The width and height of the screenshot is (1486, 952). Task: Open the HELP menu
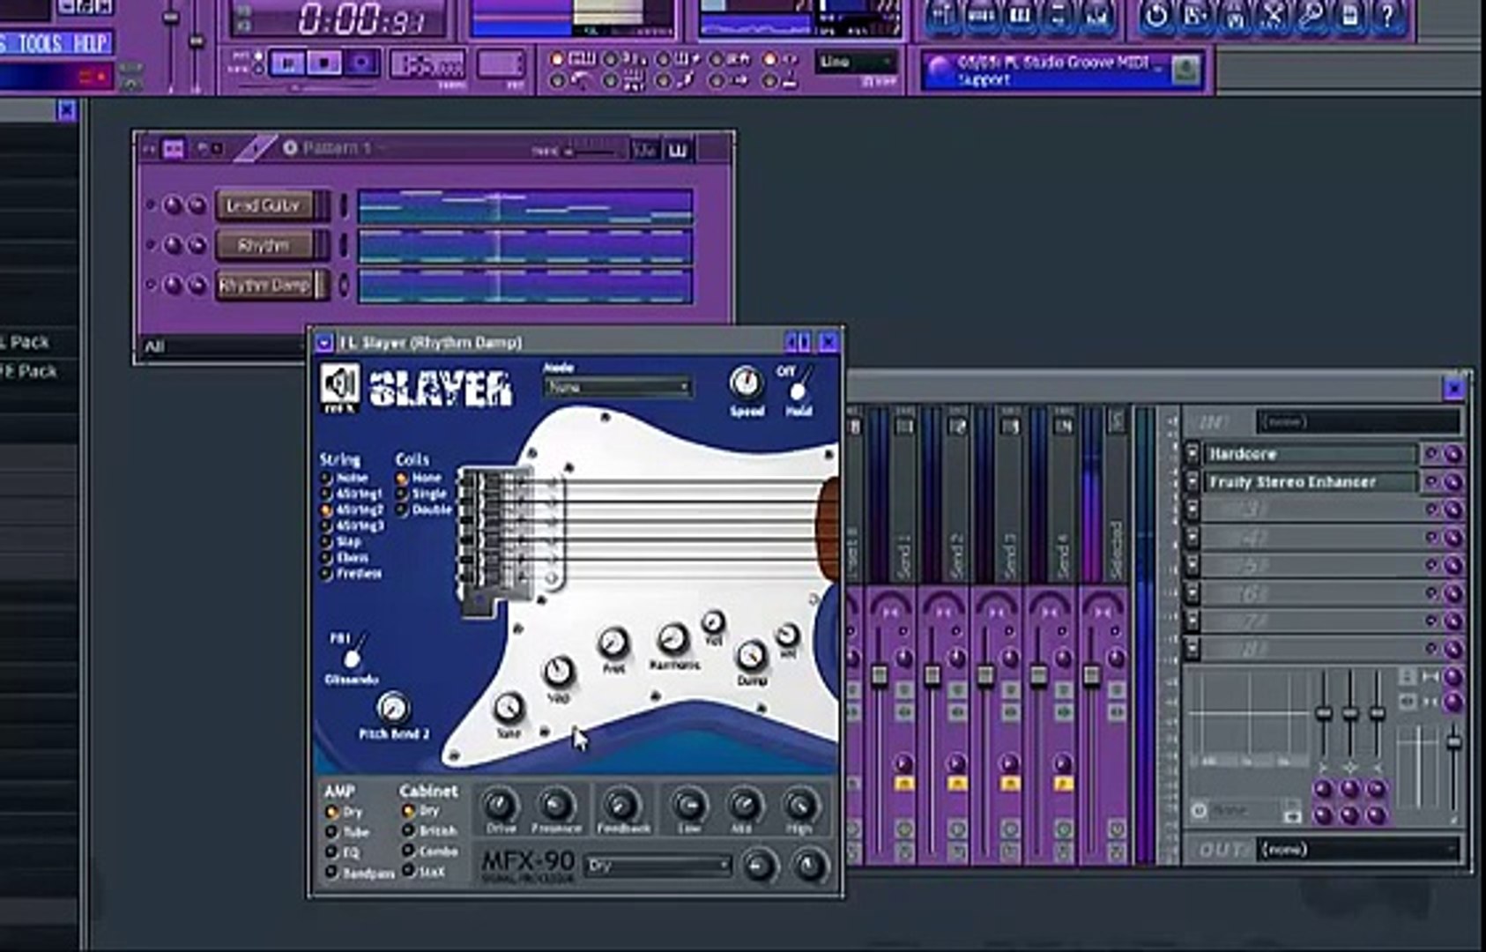coord(90,43)
